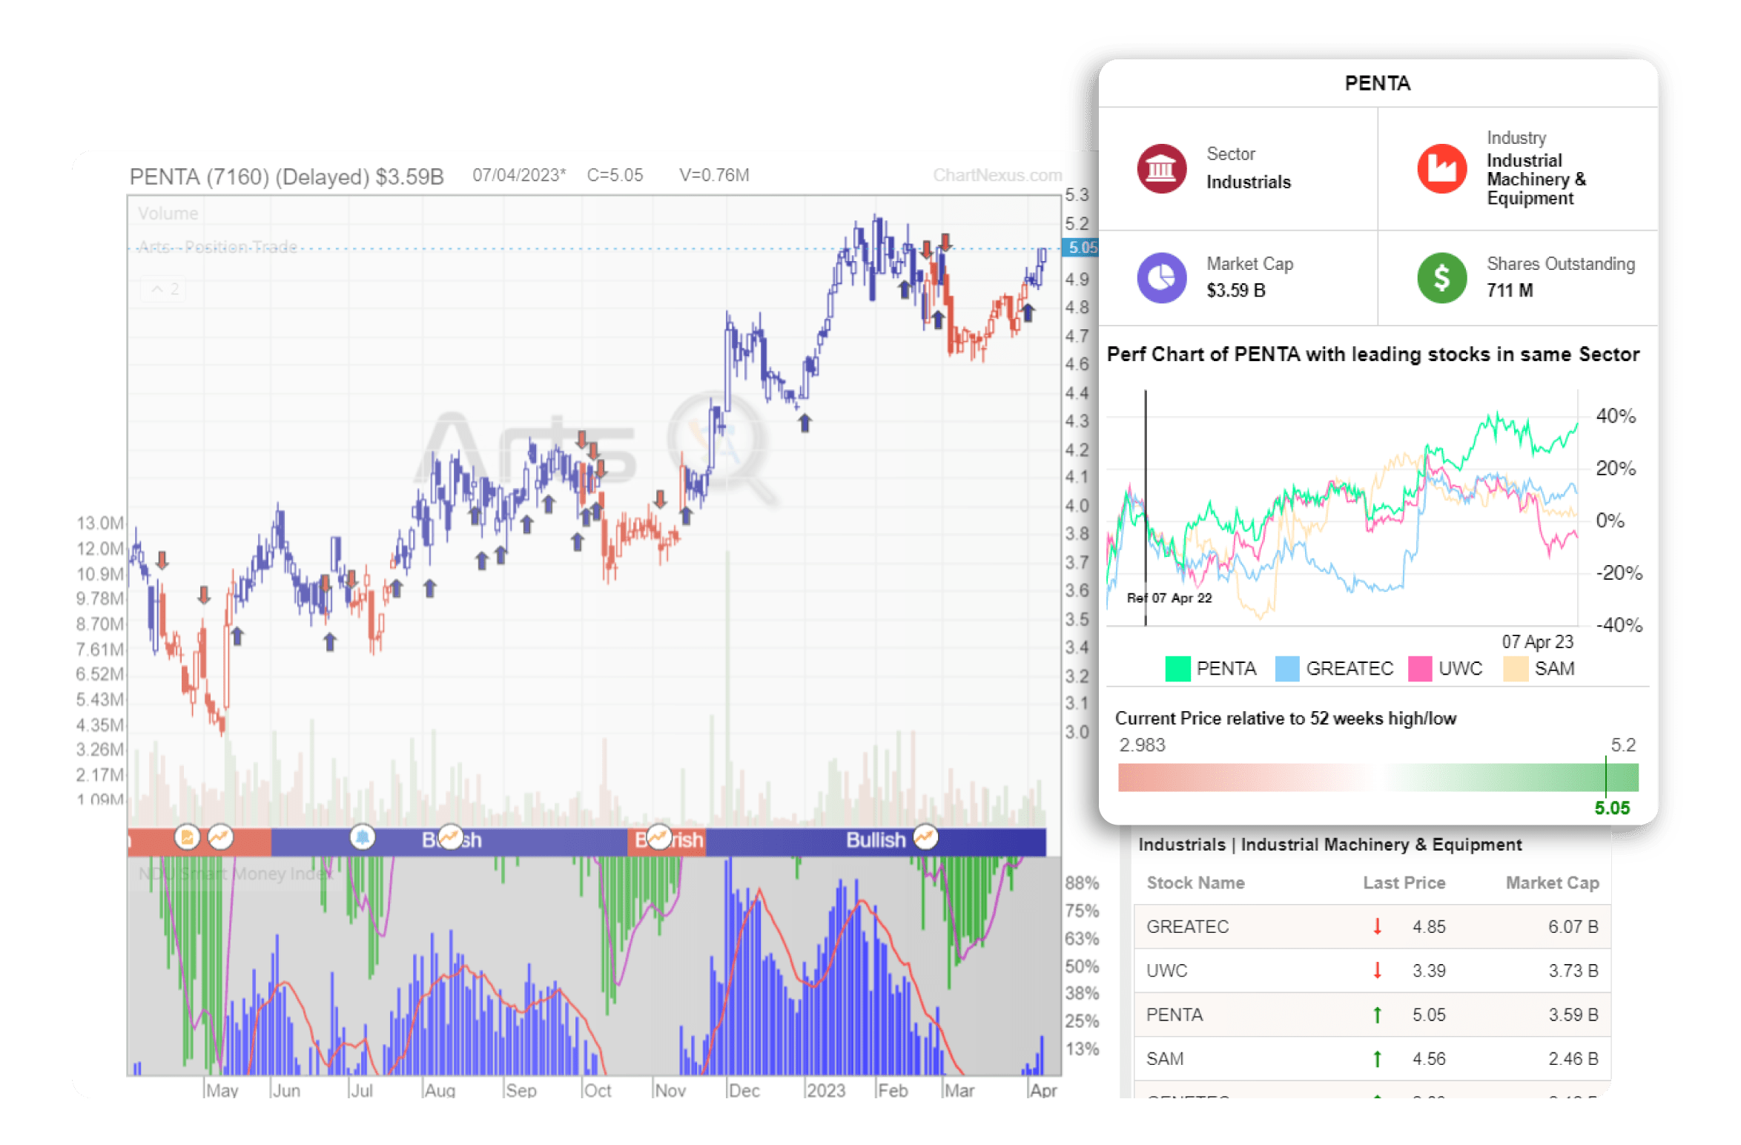Open the report document icon on the trend bar

click(x=187, y=837)
